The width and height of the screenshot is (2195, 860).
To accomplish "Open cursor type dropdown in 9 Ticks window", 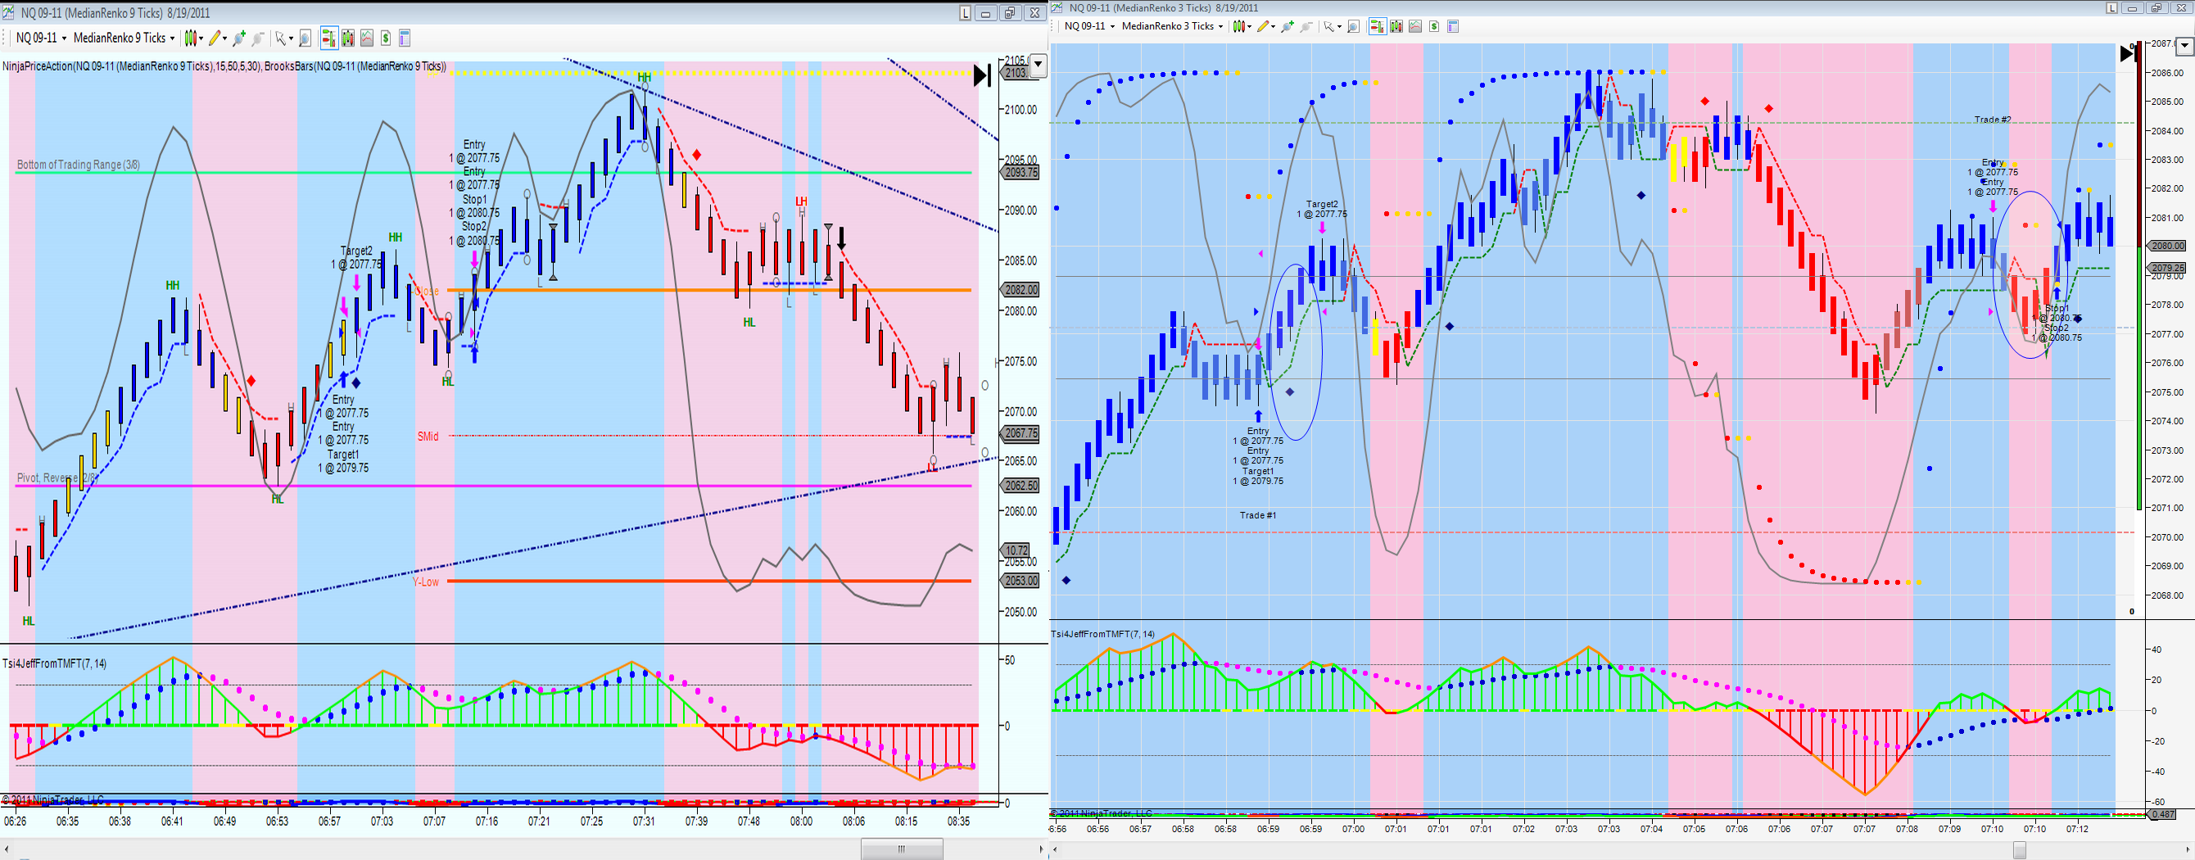I will coord(283,38).
